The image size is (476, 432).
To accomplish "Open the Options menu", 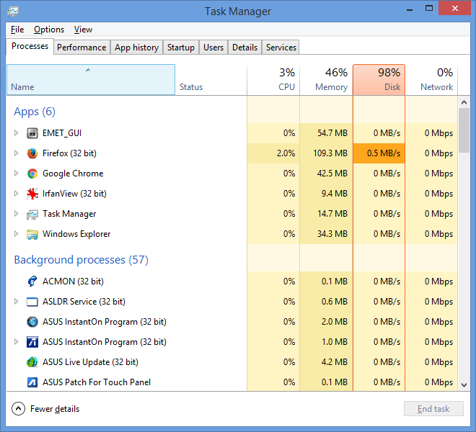I will (x=49, y=30).
